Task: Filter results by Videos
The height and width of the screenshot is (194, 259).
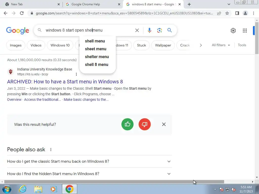Action: point(36,45)
